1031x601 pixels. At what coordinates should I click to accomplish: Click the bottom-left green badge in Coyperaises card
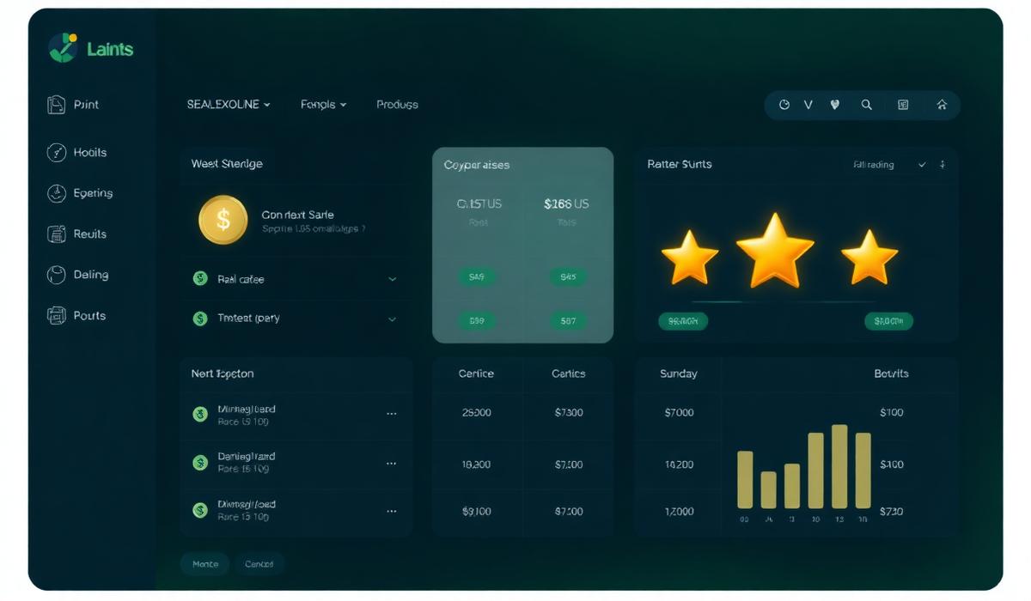(477, 321)
